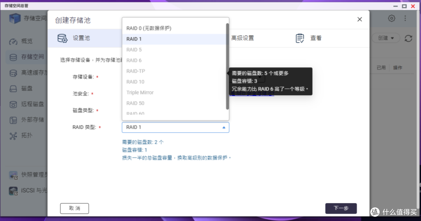Select the 设置池 step label
The height and width of the screenshot is (221, 421).
81,38
